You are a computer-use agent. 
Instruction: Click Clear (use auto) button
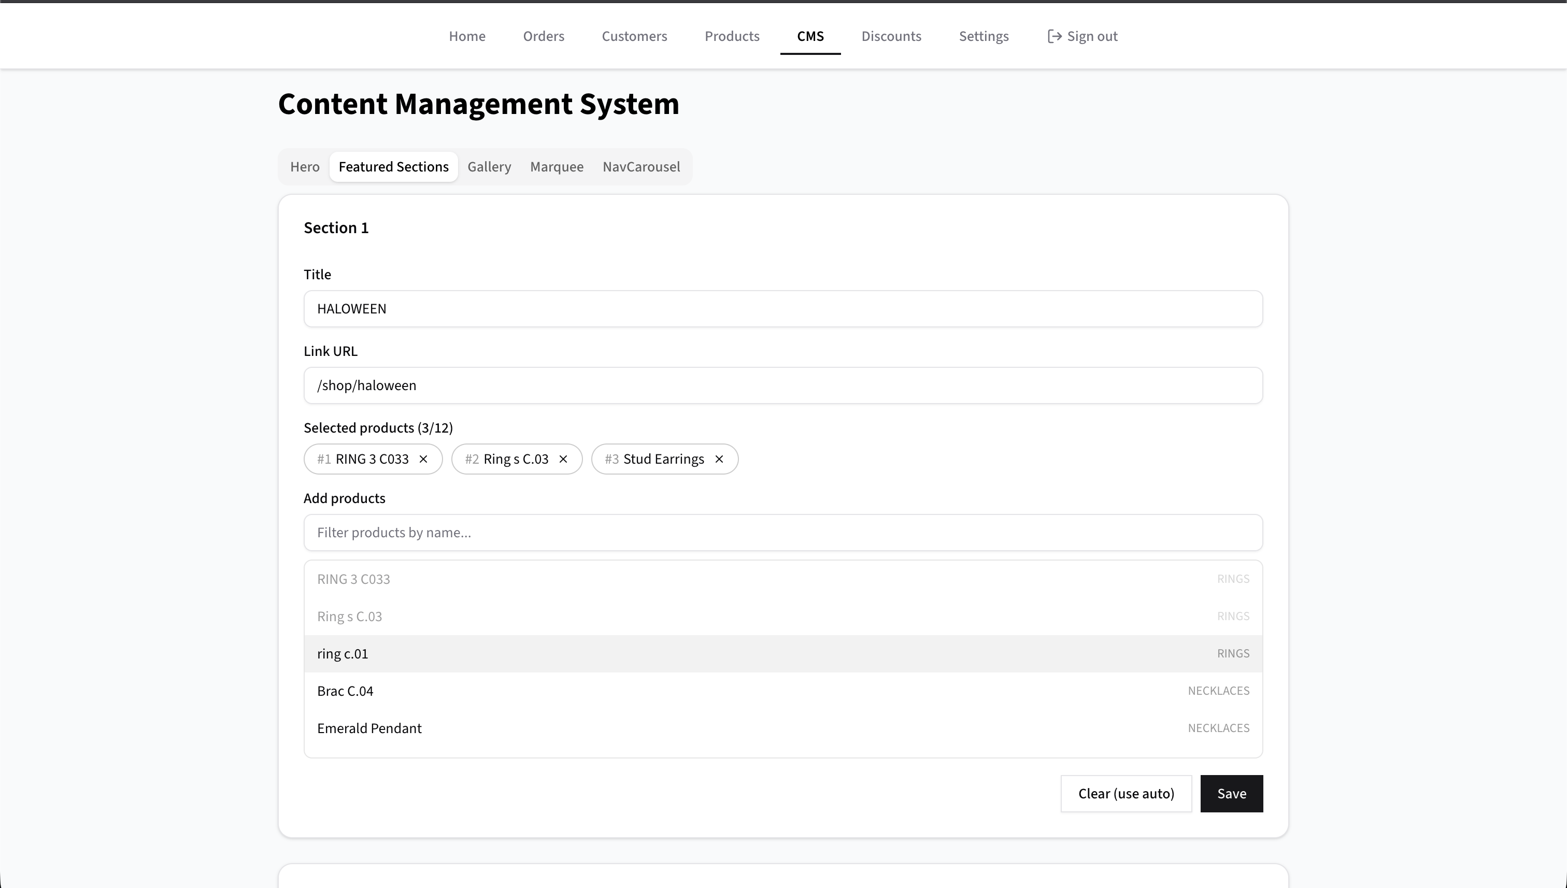coord(1126,794)
